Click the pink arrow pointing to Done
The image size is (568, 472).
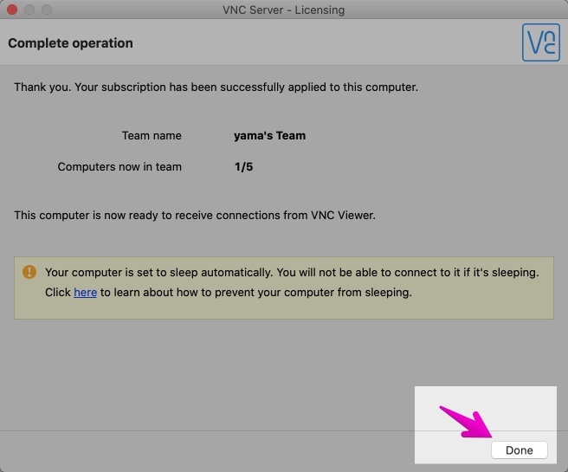point(466,422)
